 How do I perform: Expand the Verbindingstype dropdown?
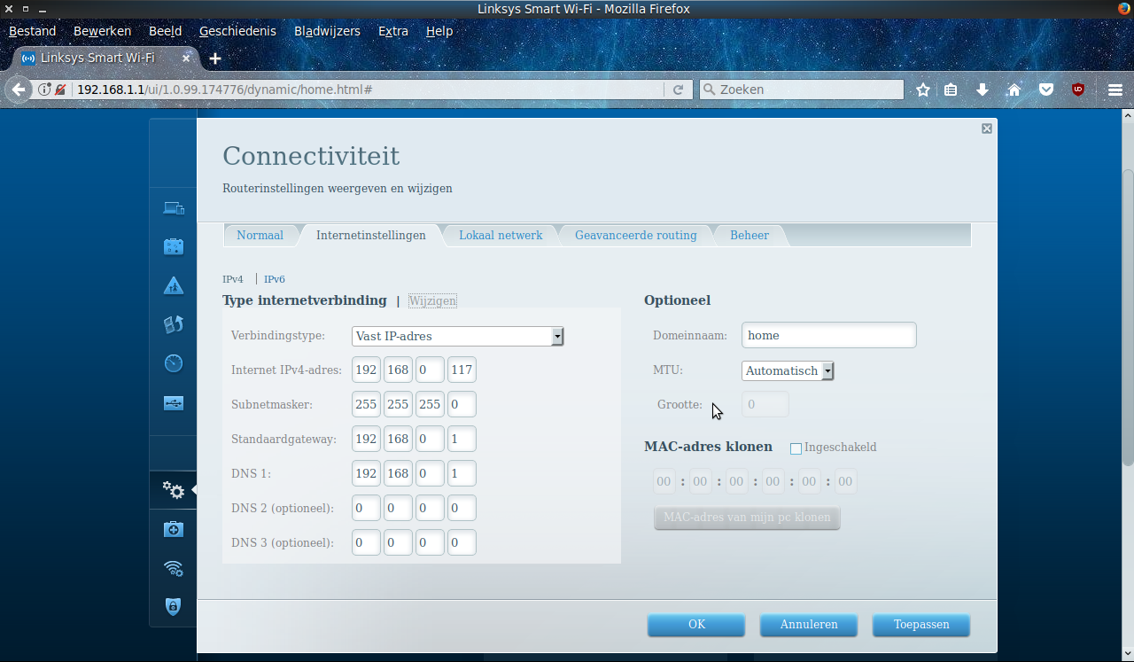point(458,336)
